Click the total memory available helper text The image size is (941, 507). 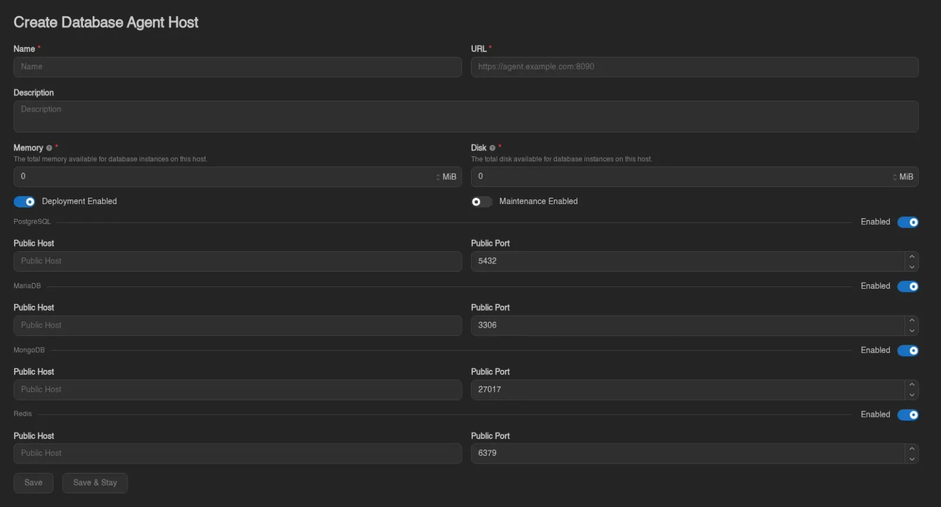(111, 159)
